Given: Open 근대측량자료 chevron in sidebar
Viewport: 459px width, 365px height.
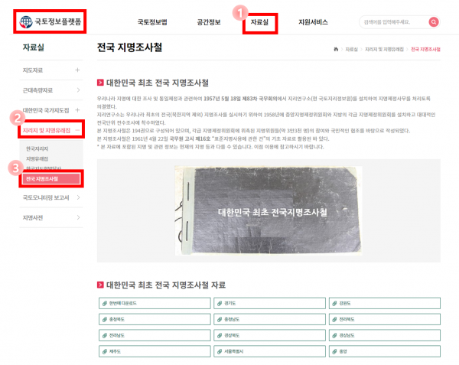Looking at the screenshot, I should click(79, 90).
